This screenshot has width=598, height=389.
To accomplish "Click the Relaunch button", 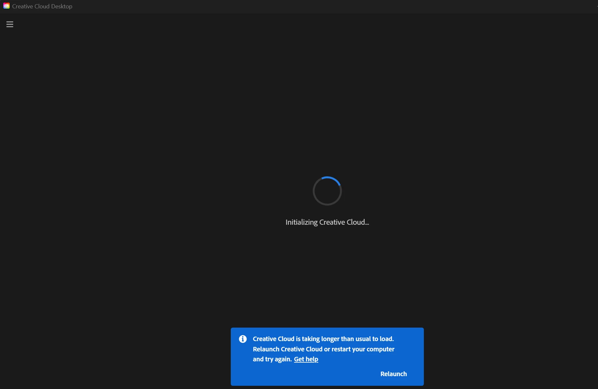I will click(393, 374).
